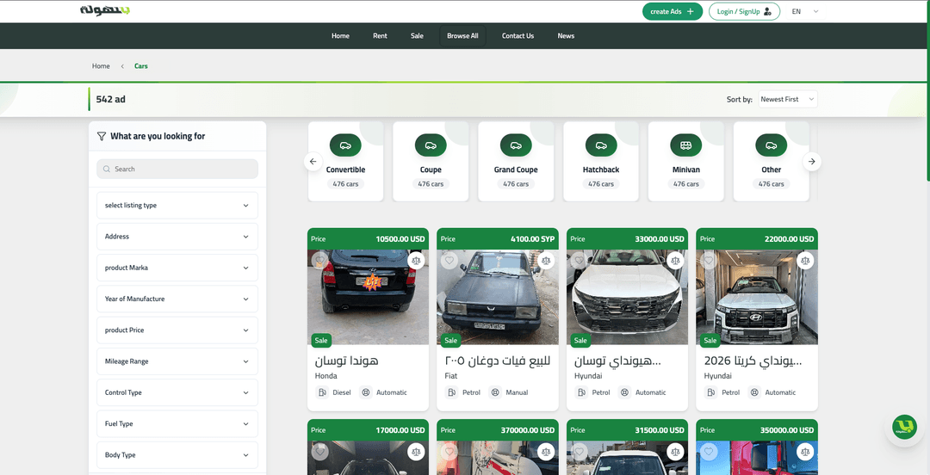
Task: Select the Other body type icon
Action: tap(771, 145)
